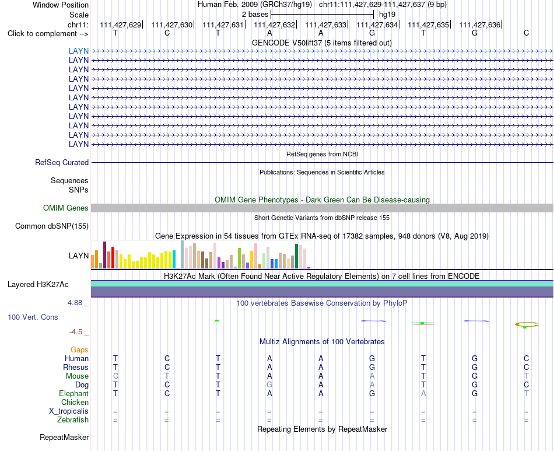
Task: Click position label 111,427,634
Action: coord(377,25)
